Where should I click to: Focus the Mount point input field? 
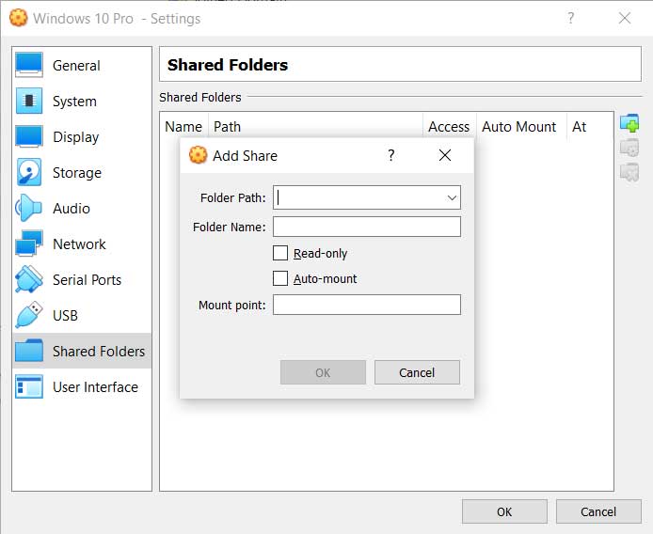coord(367,305)
